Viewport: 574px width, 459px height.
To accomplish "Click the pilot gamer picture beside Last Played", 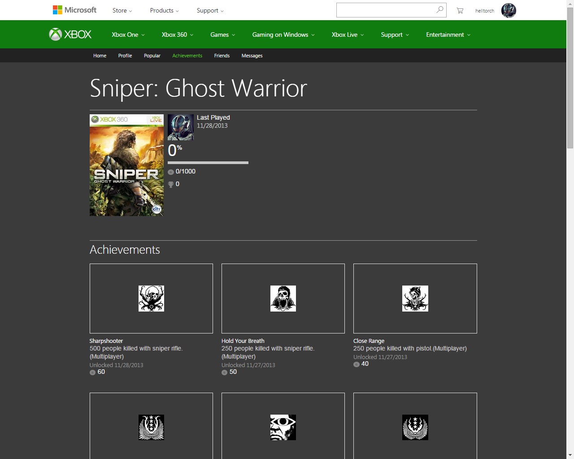I will (181, 127).
